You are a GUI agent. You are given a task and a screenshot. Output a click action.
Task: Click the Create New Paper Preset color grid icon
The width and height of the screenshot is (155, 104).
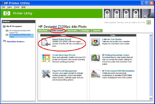[46, 58]
